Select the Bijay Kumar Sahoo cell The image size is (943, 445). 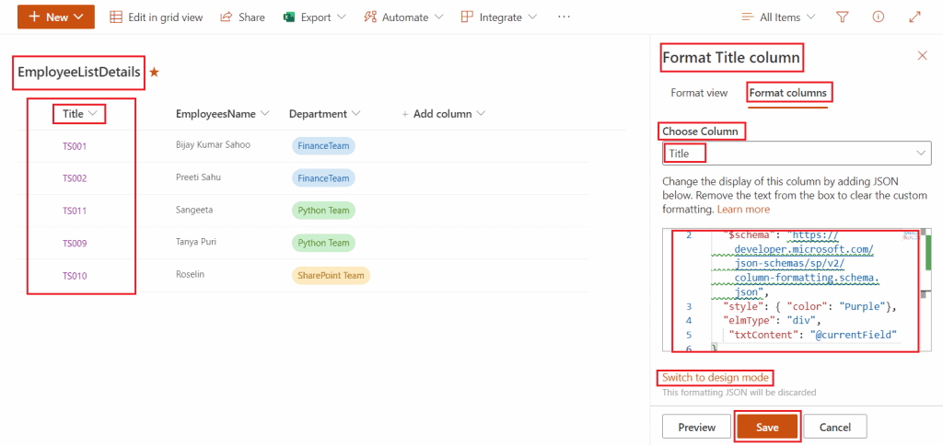[x=213, y=144]
